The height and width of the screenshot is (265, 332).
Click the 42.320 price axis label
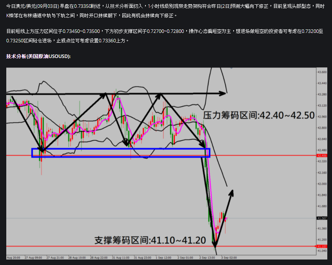pos(322,162)
